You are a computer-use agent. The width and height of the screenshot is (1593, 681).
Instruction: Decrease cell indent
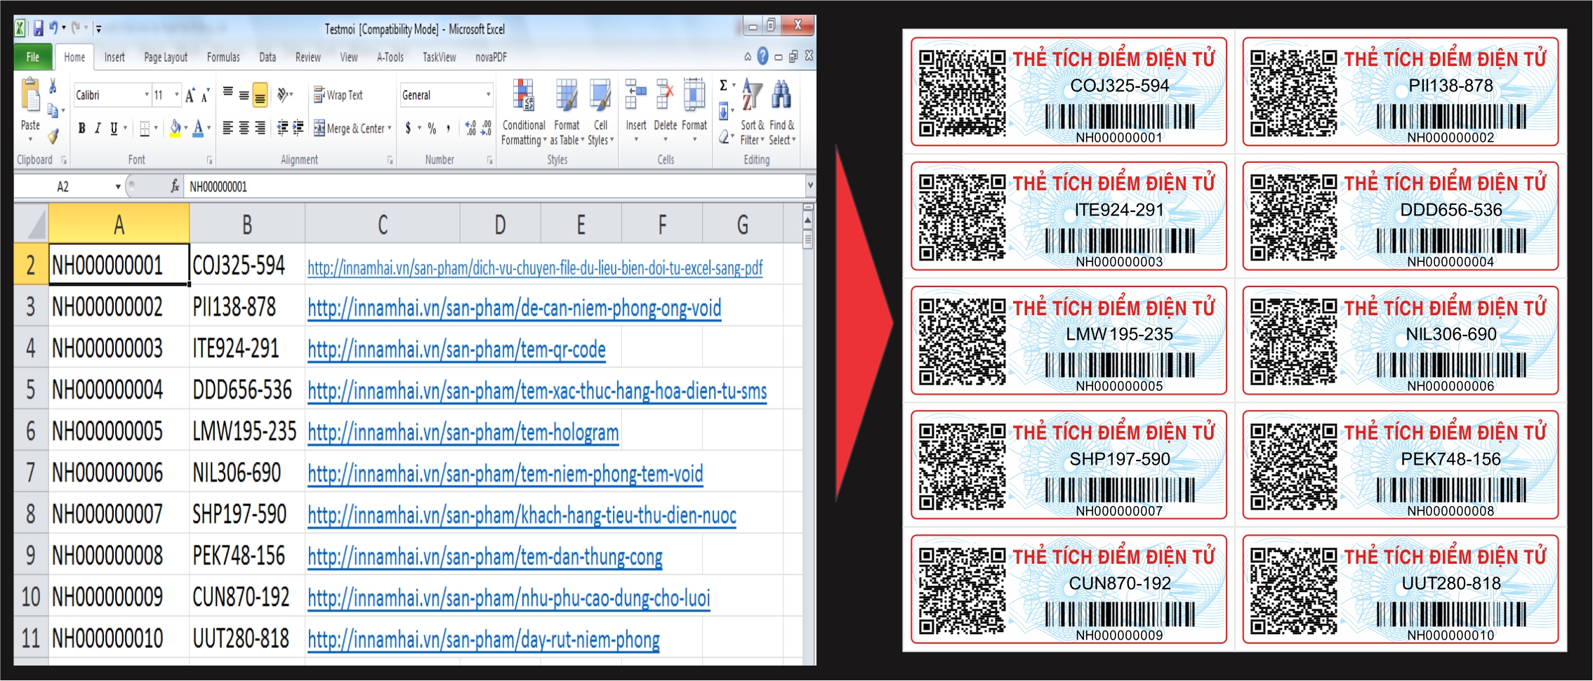pyautogui.click(x=282, y=128)
